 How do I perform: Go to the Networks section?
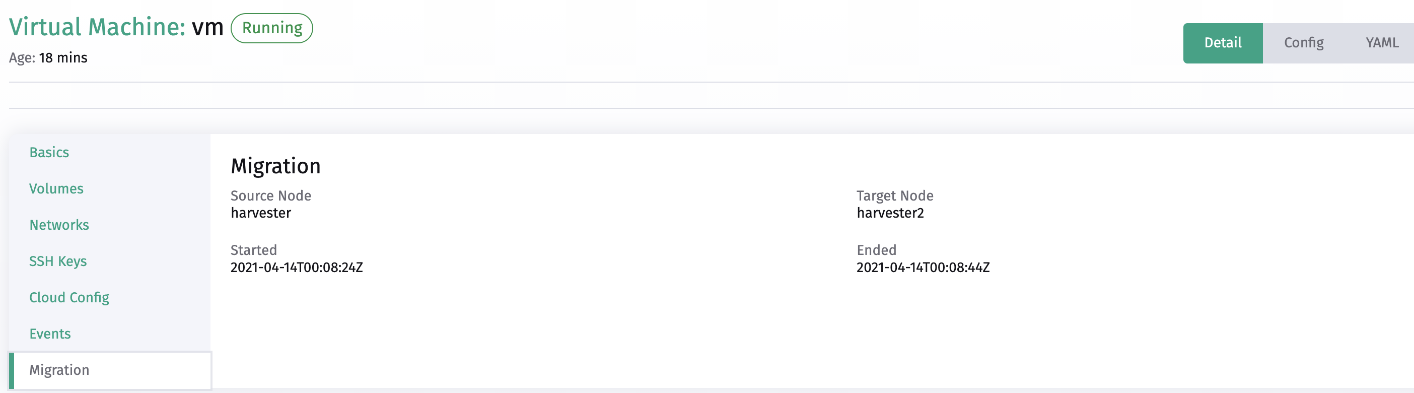[59, 225]
